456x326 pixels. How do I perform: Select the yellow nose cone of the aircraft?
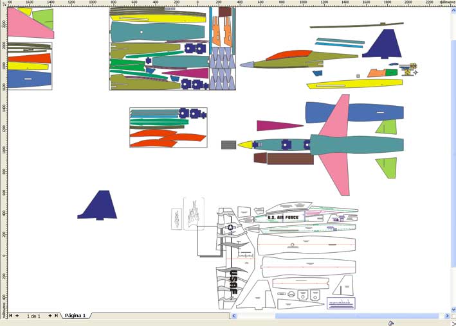tap(245, 145)
